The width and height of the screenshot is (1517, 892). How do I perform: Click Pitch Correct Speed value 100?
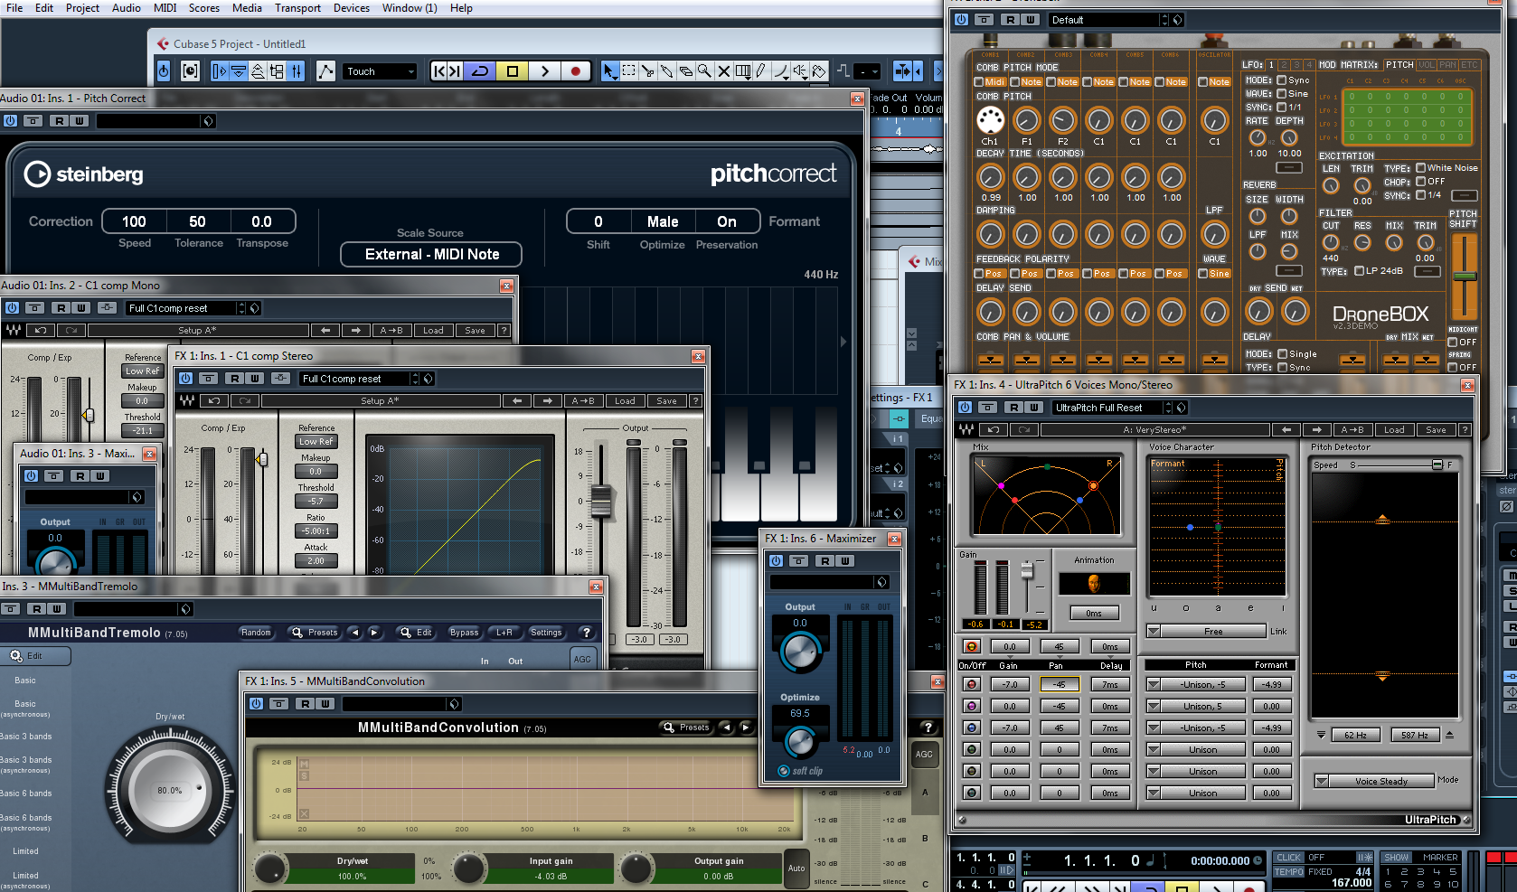pyautogui.click(x=134, y=221)
